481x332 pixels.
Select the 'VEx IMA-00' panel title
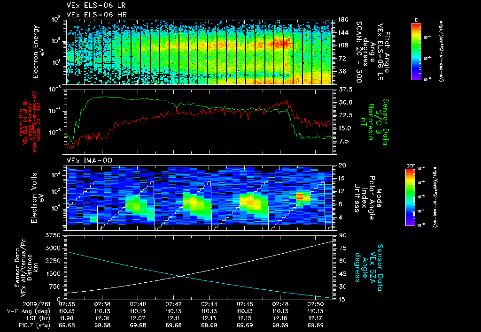[89, 161]
